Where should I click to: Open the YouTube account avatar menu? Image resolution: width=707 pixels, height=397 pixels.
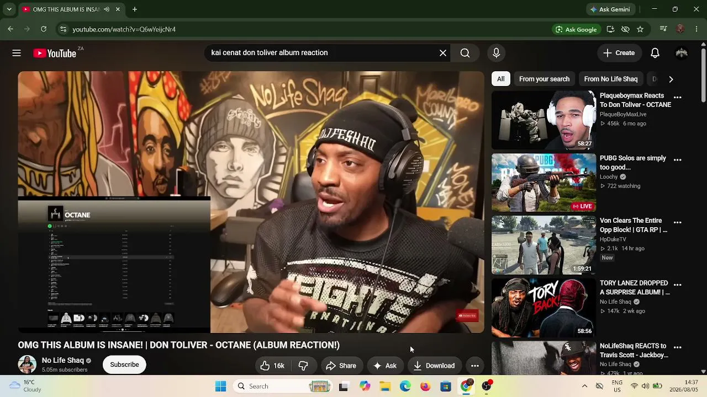(x=682, y=53)
